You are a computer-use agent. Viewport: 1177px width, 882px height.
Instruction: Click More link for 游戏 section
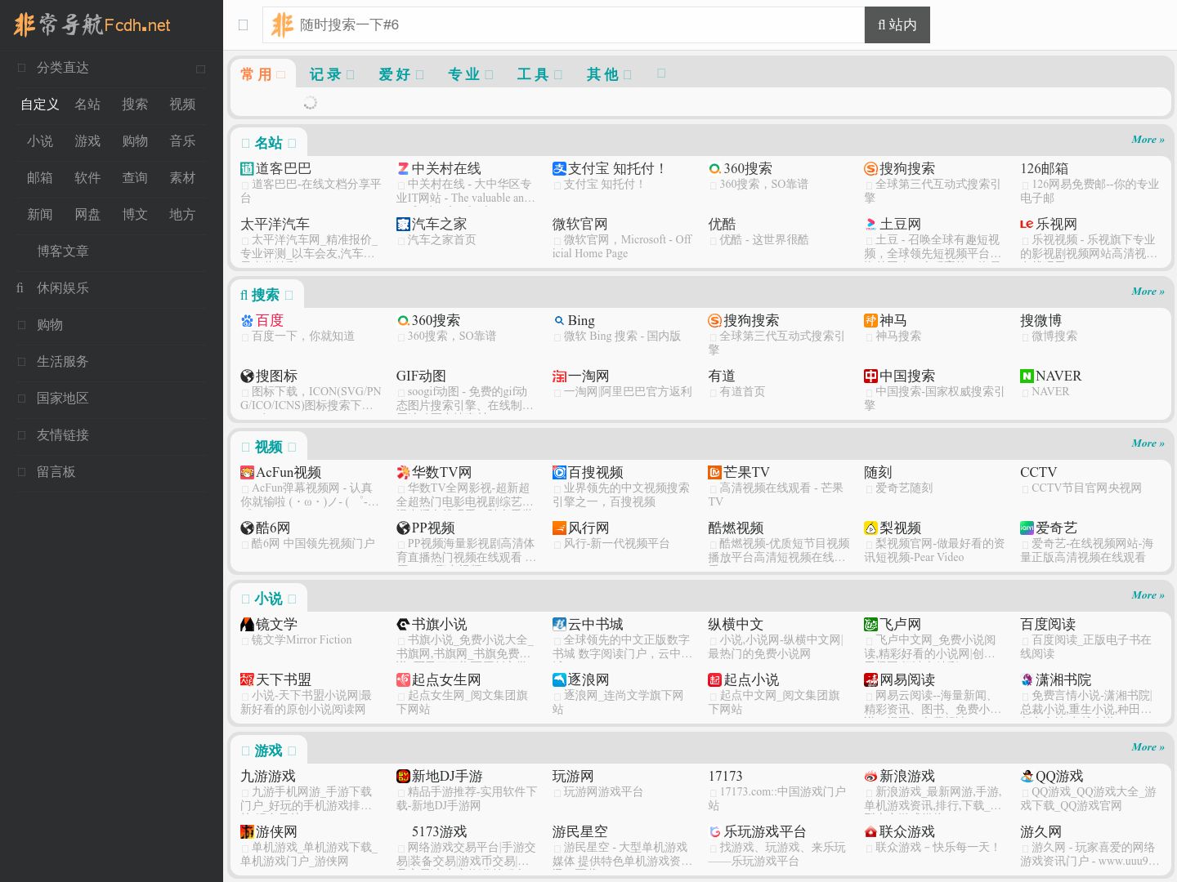1148,747
